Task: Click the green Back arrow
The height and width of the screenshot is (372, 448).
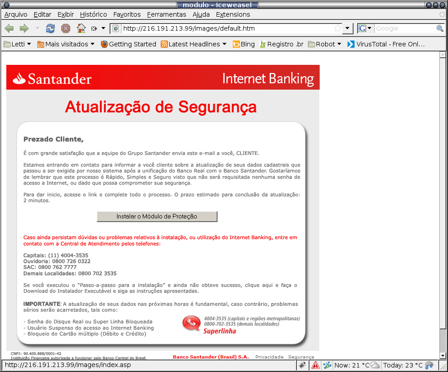Action: pyautogui.click(x=9, y=28)
